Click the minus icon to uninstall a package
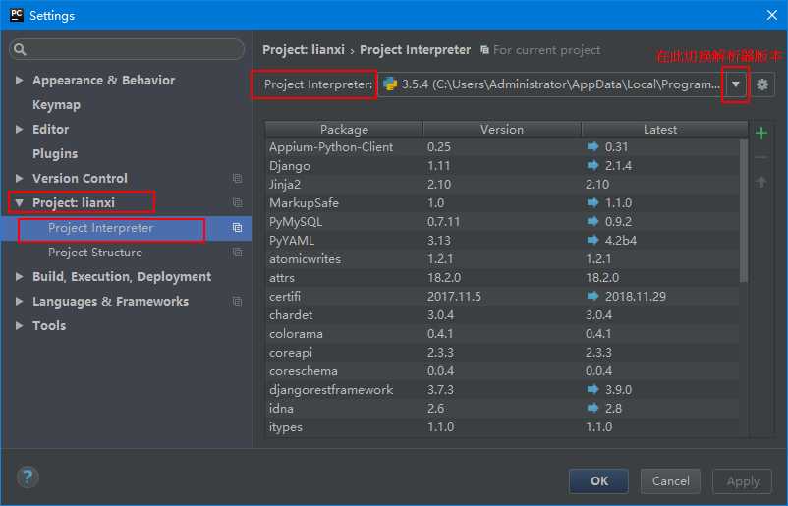 761,157
